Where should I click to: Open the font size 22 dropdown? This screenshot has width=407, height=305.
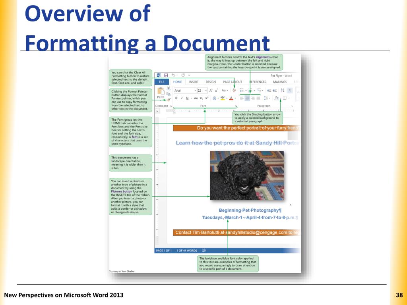coord(206,91)
